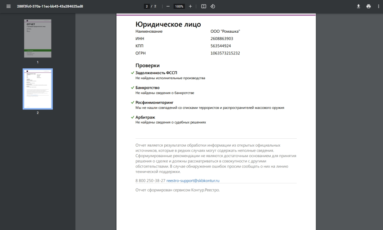Screen dimensions: 383x230
Task: Click the Арбитраж check title
Action: pyautogui.click(x=145, y=117)
